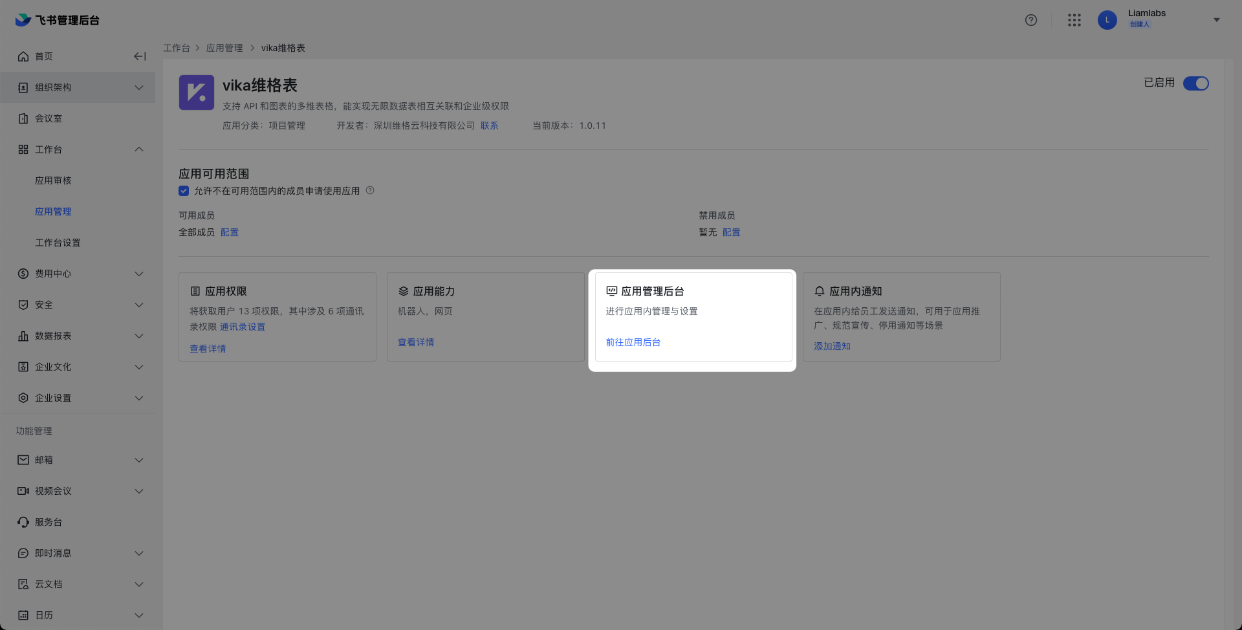Open 应用审核 in the sidebar
The height and width of the screenshot is (630, 1242).
53,180
